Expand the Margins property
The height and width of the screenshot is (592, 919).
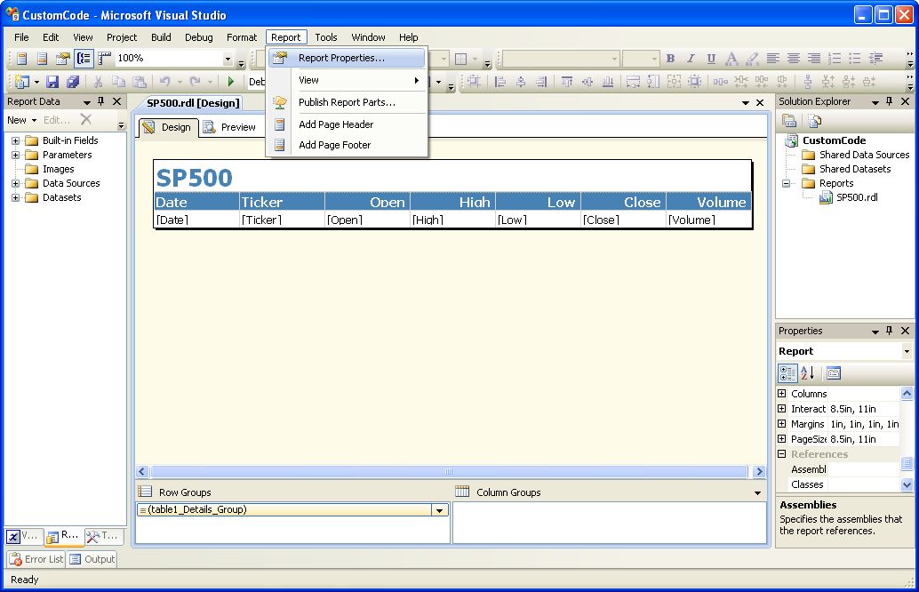[781, 424]
